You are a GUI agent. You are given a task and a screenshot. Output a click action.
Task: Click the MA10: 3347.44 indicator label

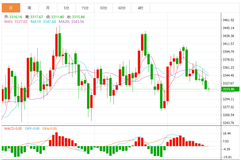[x=43, y=22]
